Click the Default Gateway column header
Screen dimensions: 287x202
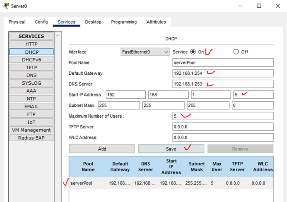pyautogui.click(x=120, y=167)
